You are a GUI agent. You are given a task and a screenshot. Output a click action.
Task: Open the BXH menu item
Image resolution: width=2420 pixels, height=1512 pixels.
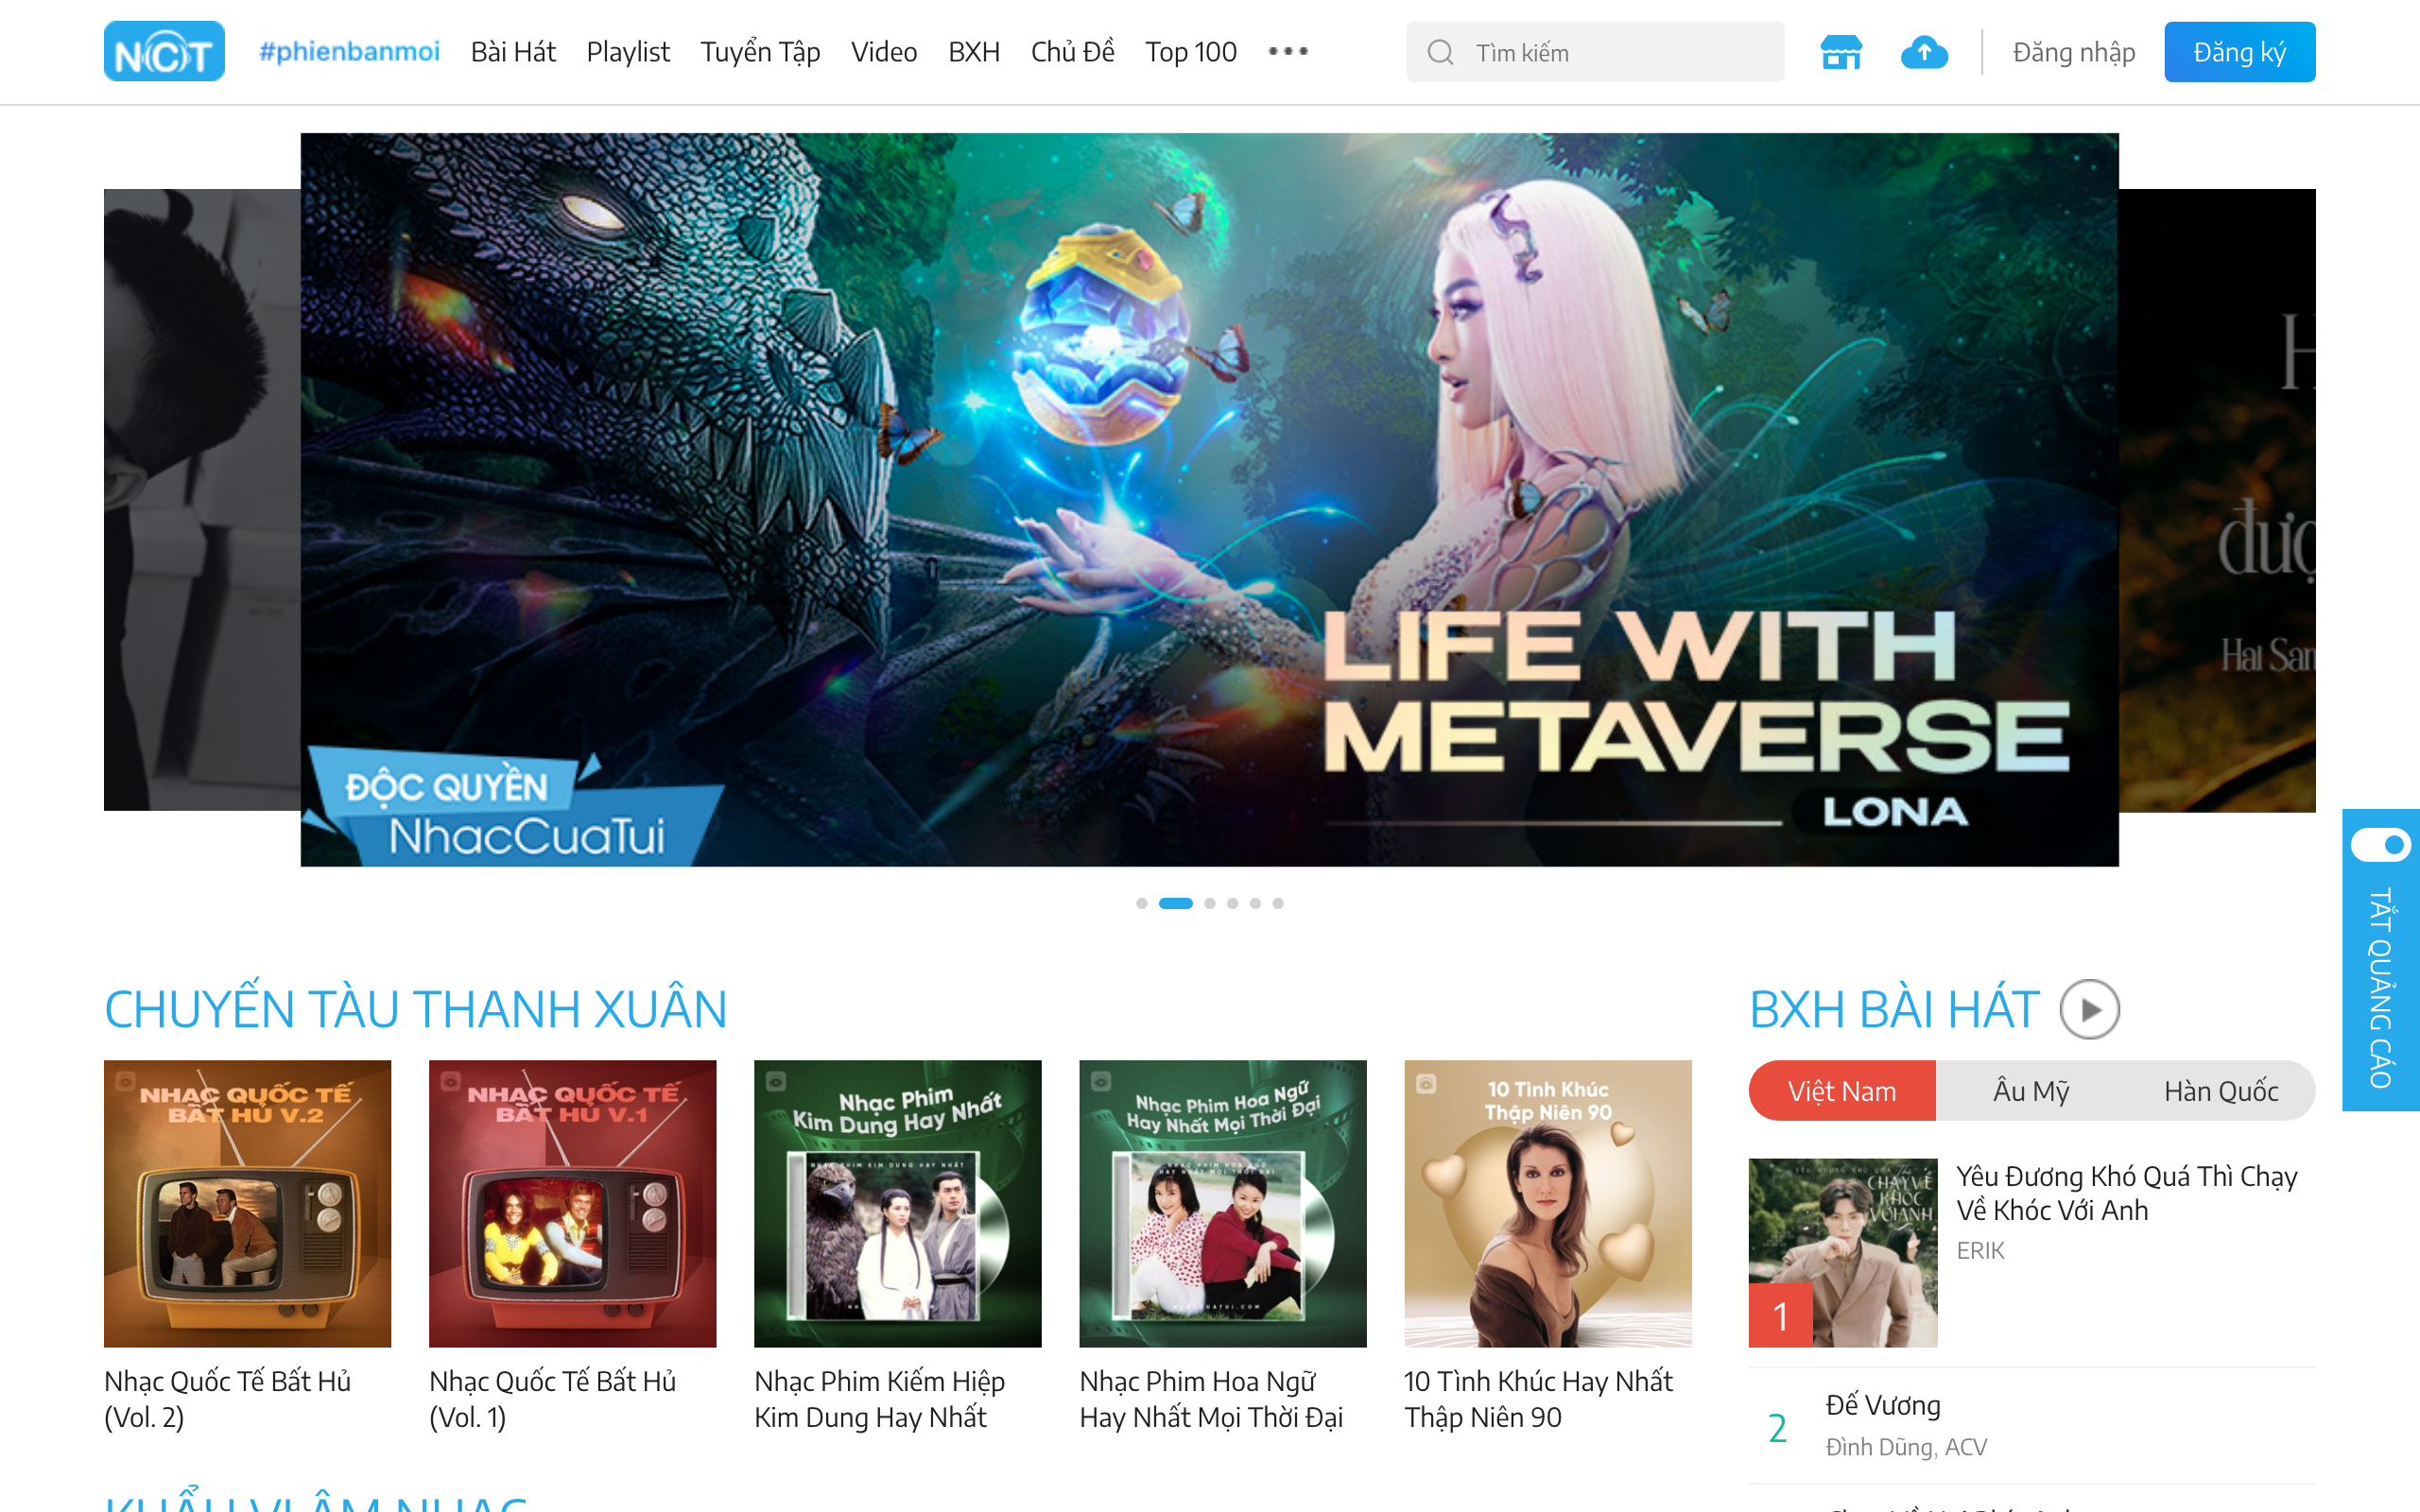coord(973,52)
